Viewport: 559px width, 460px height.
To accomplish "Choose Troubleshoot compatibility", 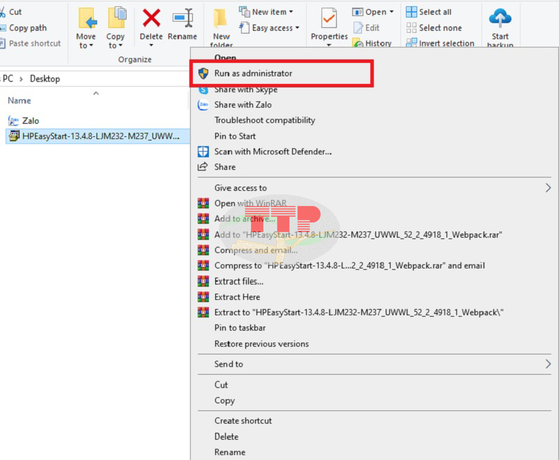I will click(265, 120).
